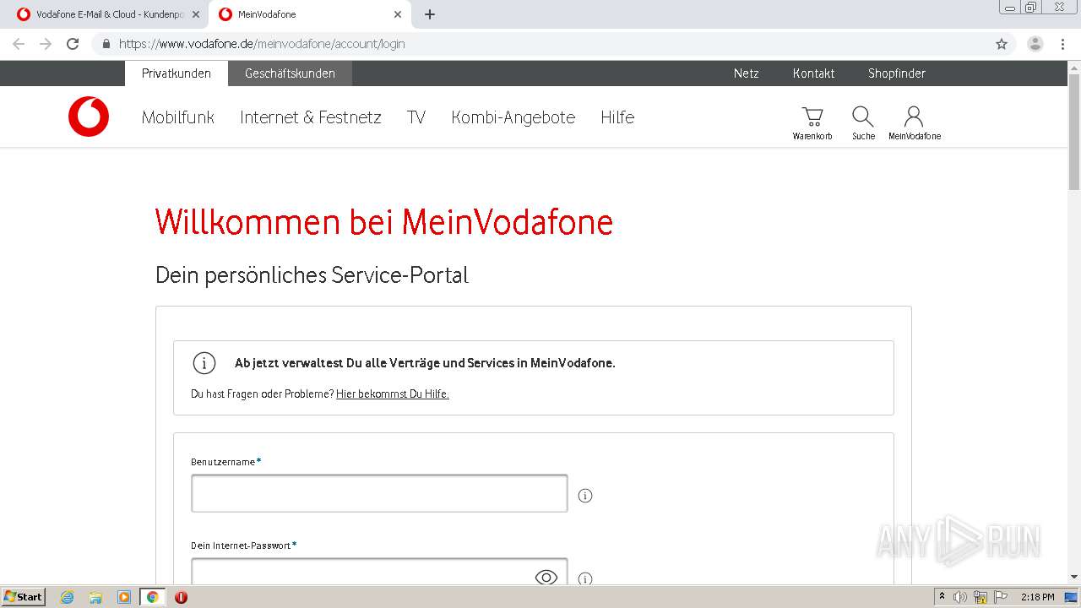The image size is (1081, 608).
Task: Bookmark this page with the star
Action: click(x=1002, y=44)
